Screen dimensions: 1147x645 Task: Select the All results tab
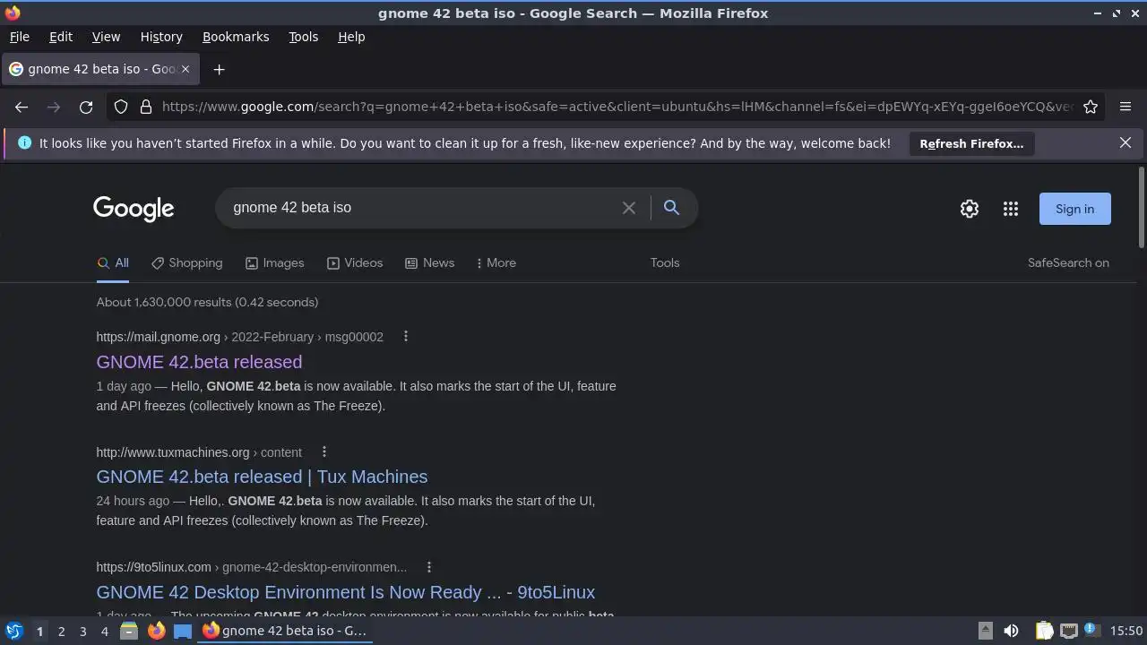[113, 262]
